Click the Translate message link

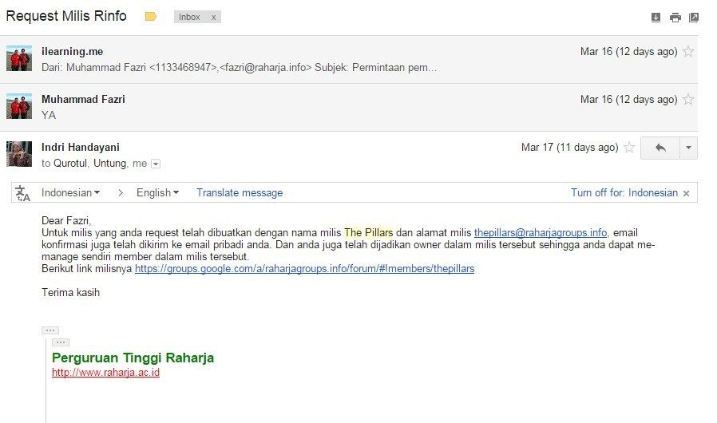click(240, 192)
